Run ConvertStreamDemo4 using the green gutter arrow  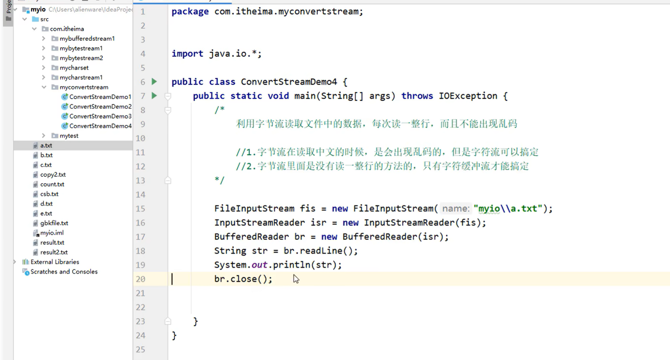click(154, 81)
